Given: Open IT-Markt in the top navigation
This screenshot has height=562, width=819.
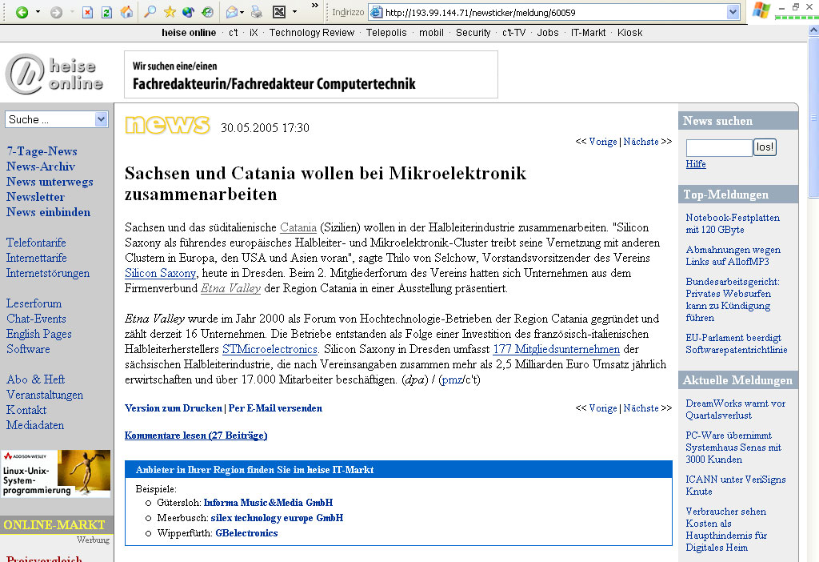Looking at the screenshot, I should (588, 32).
